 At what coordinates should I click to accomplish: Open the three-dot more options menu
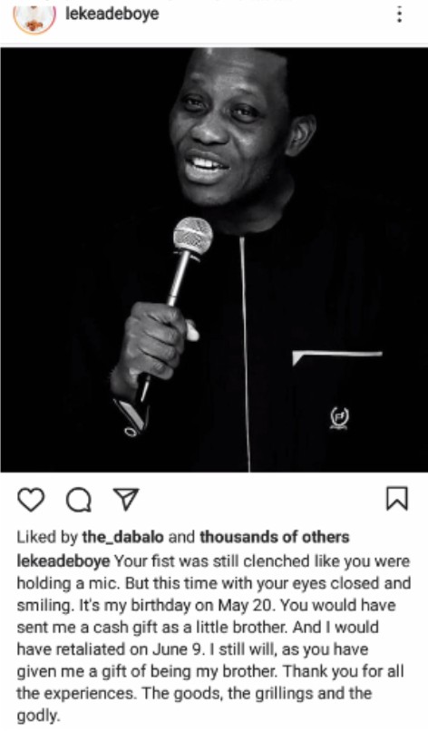tap(399, 15)
